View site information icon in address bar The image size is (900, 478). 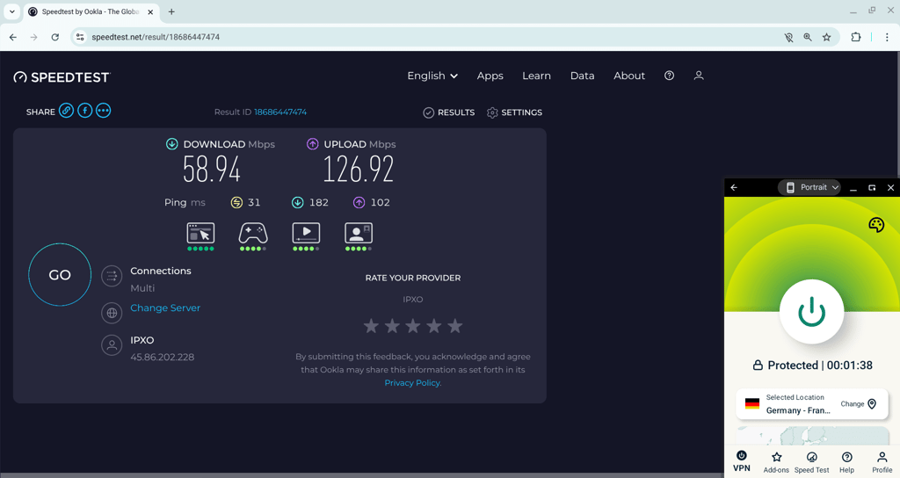pos(80,37)
